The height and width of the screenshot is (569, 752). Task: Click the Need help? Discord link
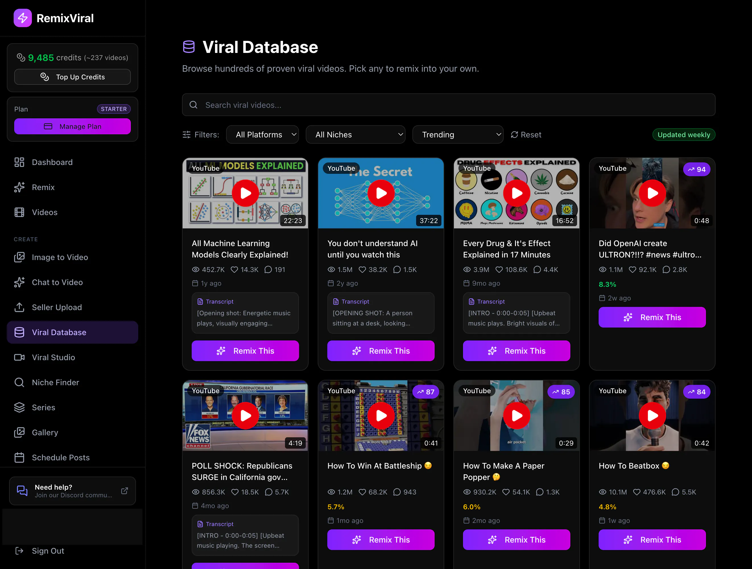coord(73,490)
